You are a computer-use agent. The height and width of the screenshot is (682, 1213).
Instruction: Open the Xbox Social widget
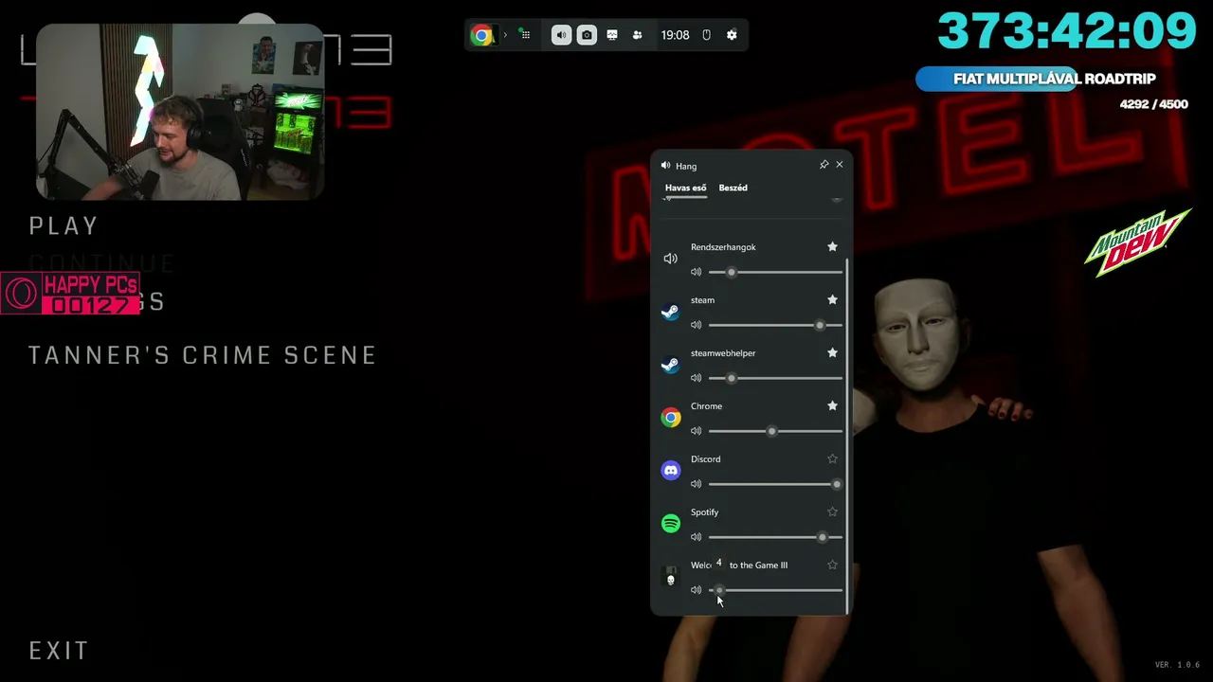click(637, 35)
